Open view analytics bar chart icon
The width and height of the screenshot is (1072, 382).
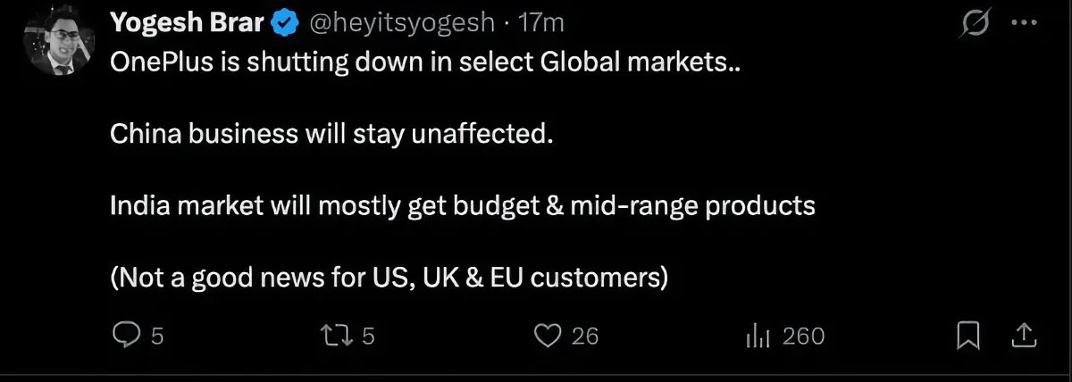click(758, 336)
